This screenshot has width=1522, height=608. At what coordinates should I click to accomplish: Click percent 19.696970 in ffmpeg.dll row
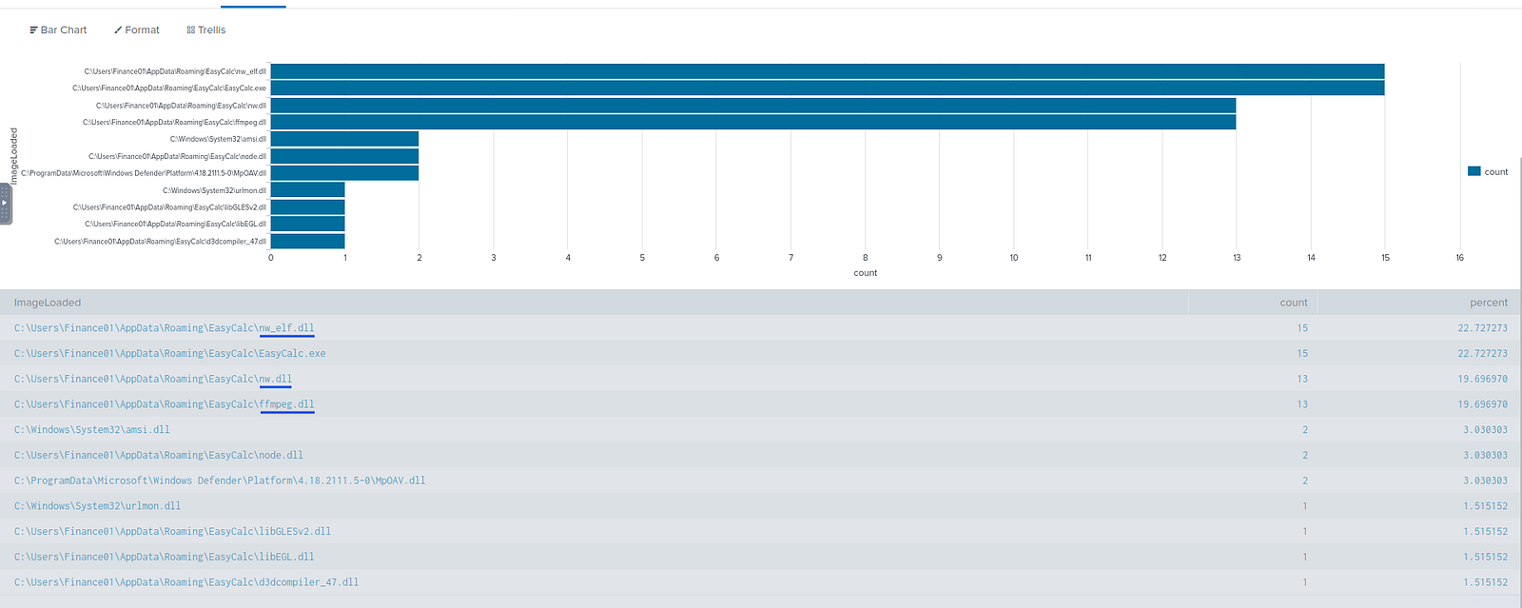tap(1483, 404)
